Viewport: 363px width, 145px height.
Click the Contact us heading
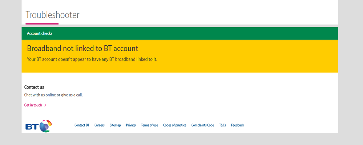click(x=34, y=87)
